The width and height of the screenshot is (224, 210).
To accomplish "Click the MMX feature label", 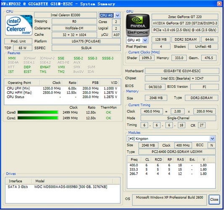I will coord(12,58).
